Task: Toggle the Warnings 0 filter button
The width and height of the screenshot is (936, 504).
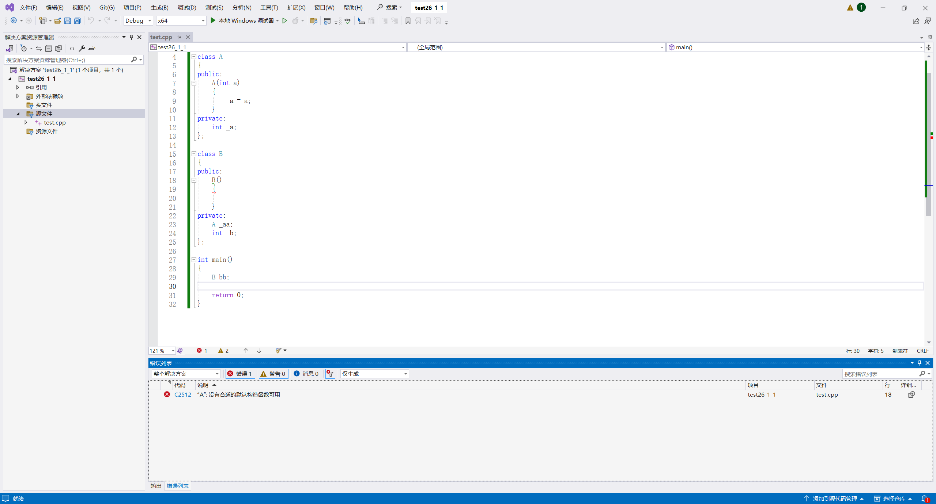Action: pyautogui.click(x=273, y=374)
